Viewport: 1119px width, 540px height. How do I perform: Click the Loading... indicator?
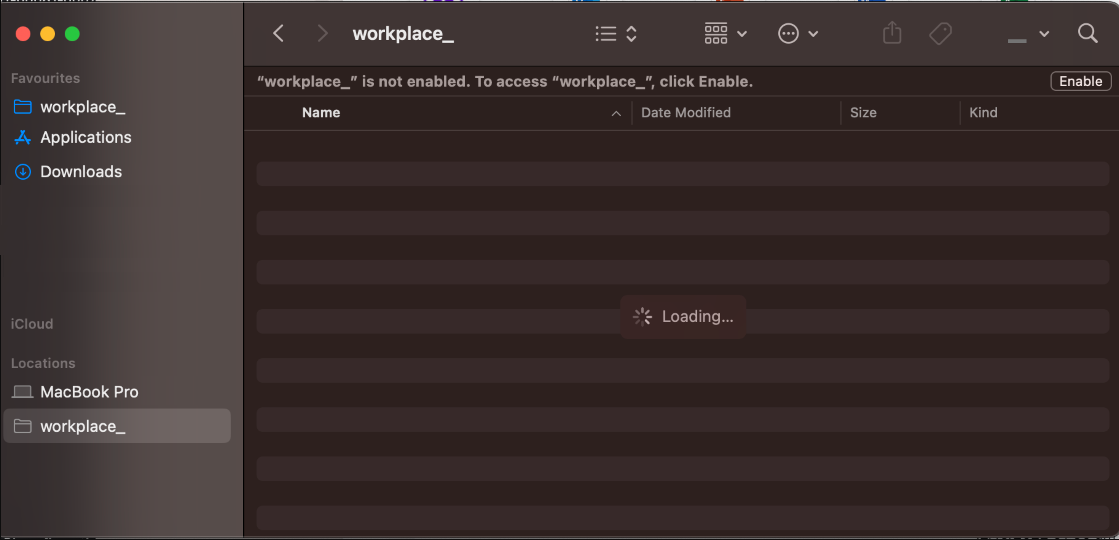(x=683, y=317)
